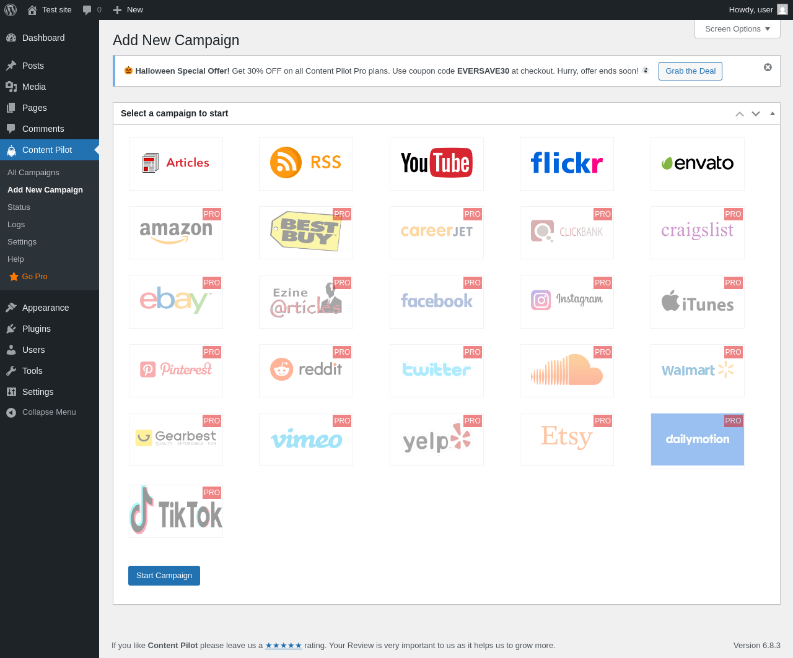The image size is (793, 658).
Task: Click the Twitter PRO campaign logo
Action: coord(437,371)
